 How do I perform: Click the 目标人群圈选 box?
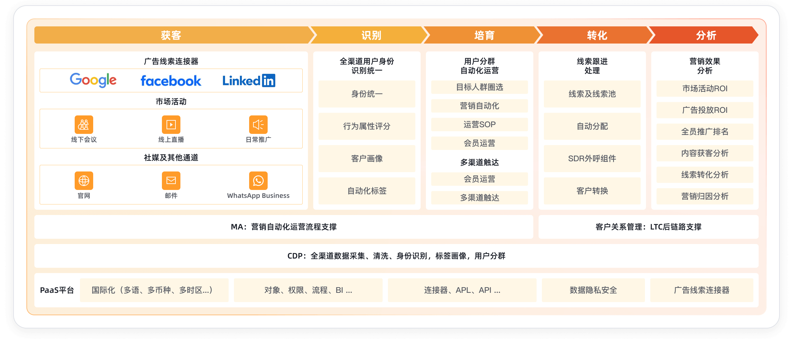(x=479, y=87)
